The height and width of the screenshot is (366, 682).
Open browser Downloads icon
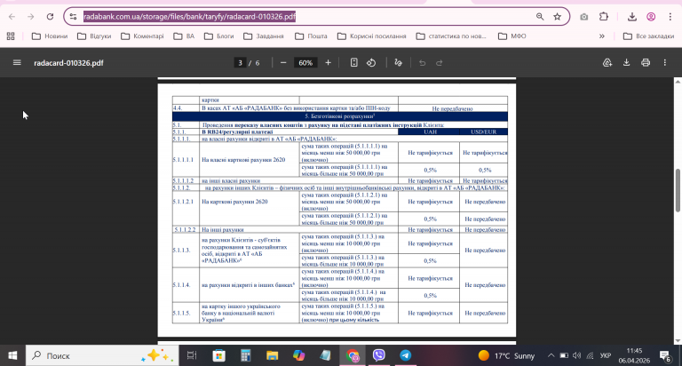click(632, 17)
